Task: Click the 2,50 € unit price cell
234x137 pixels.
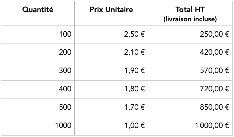Action: click(134, 34)
